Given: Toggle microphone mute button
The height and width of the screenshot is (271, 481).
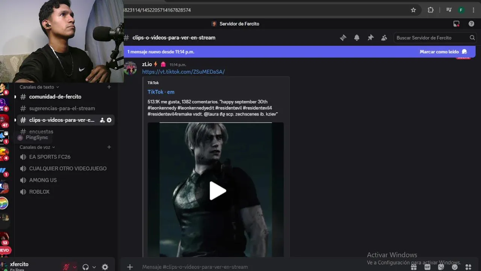Looking at the screenshot, I should pos(66,267).
